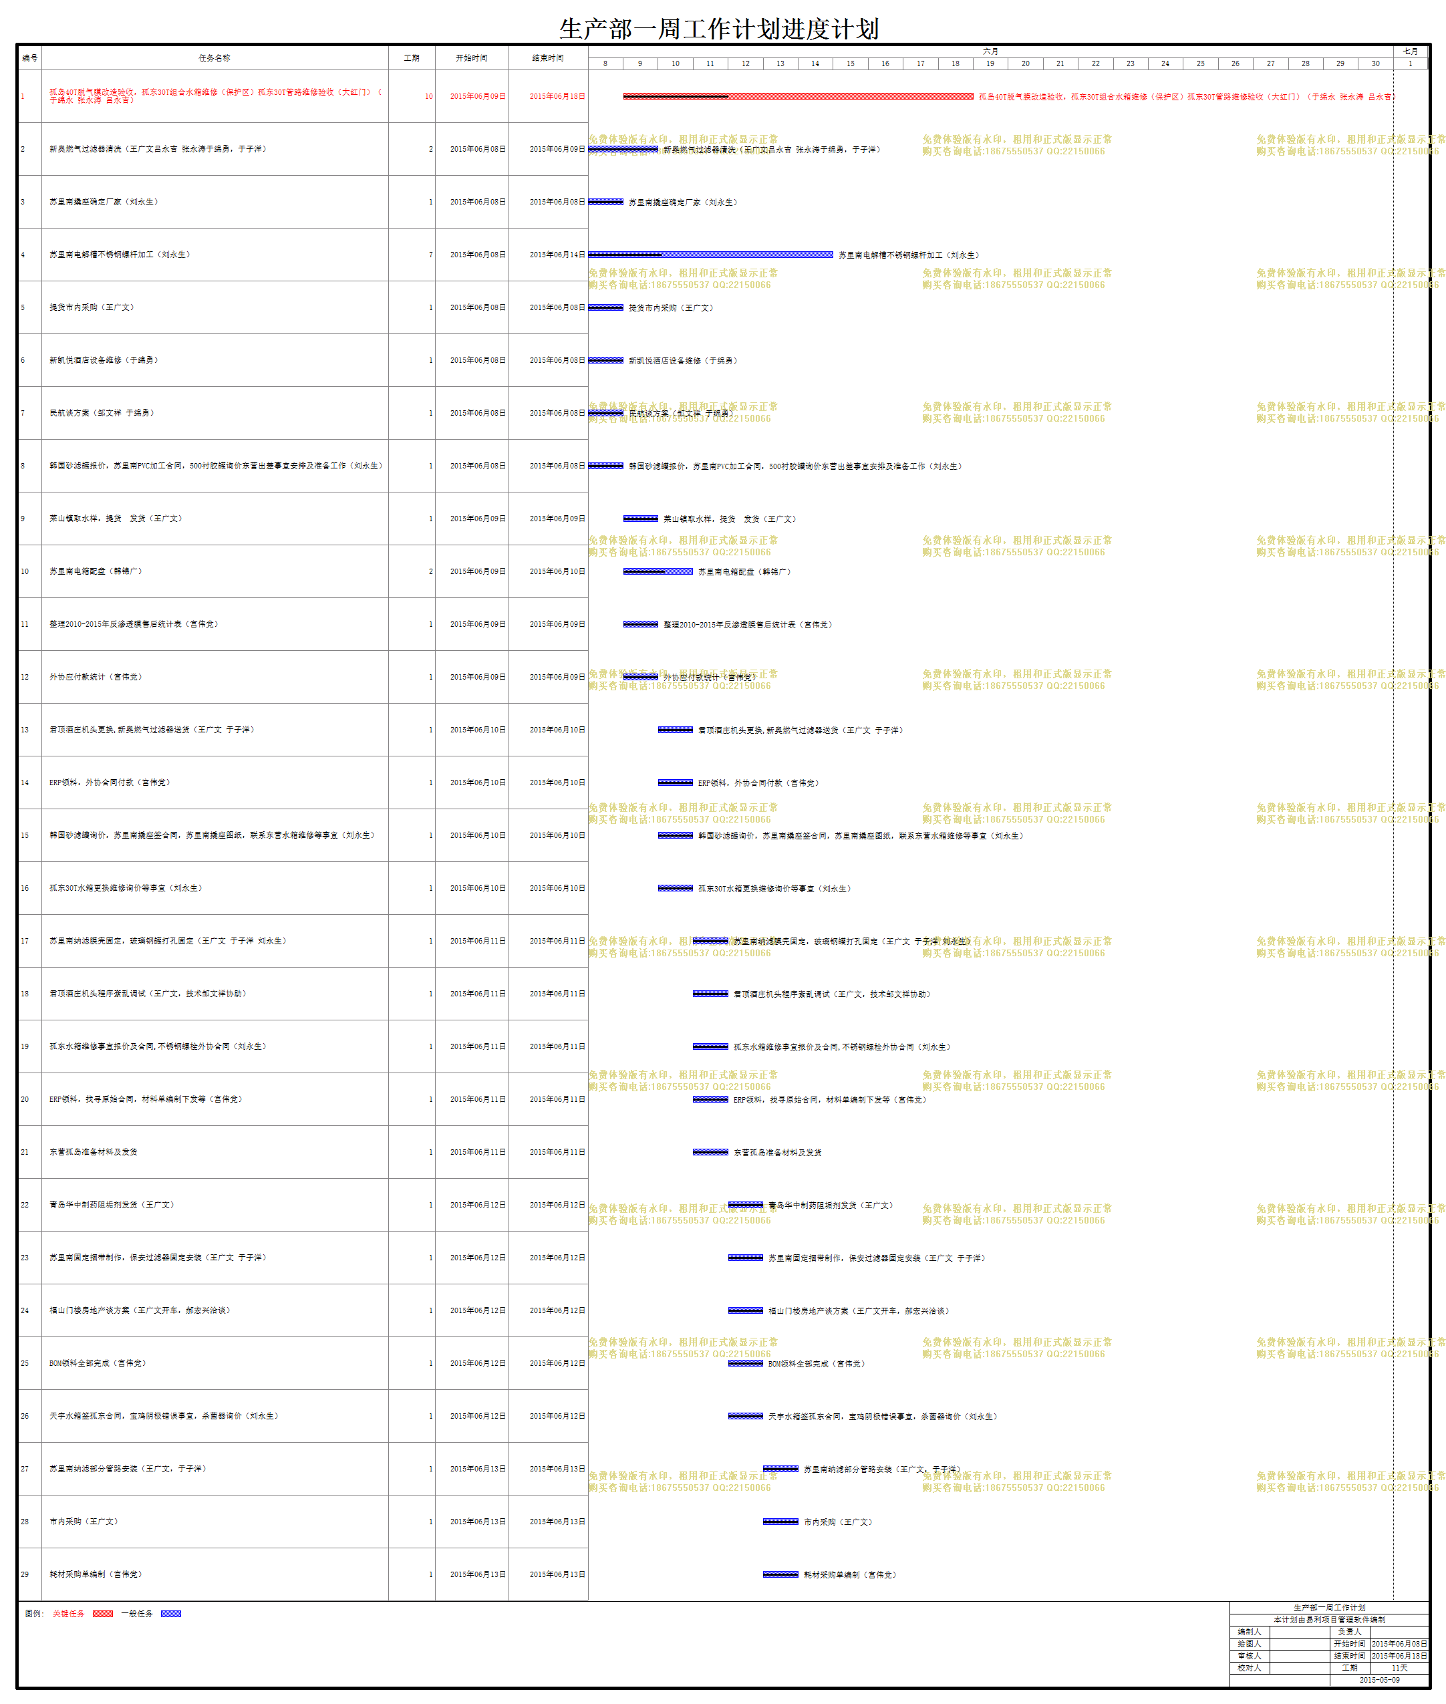This screenshot has width=1446, height=1704.
Task: Click row number 15 in the 编号 column
Action: pyautogui.click(x=25, y=835)
